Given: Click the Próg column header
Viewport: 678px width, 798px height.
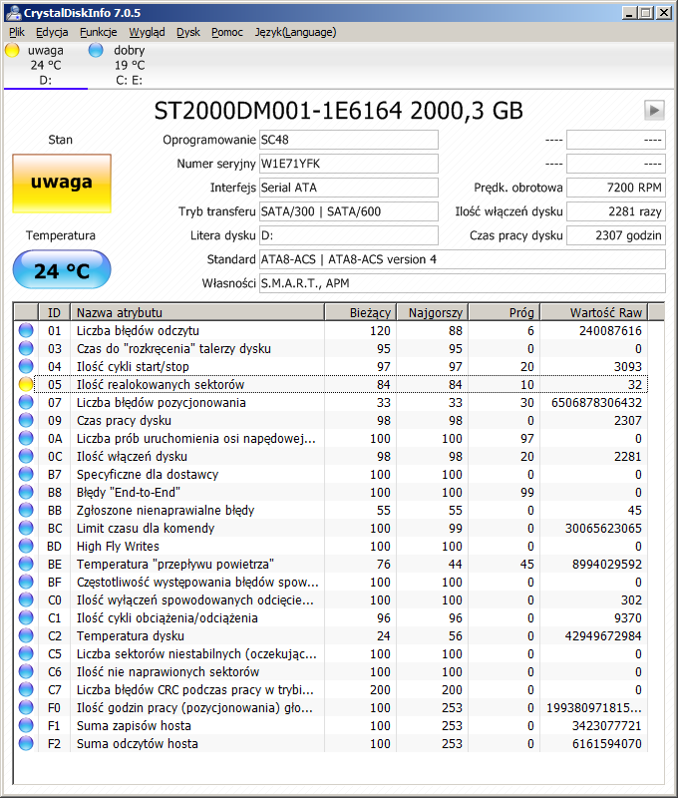Looking at the screenshot, I should 504,312.
